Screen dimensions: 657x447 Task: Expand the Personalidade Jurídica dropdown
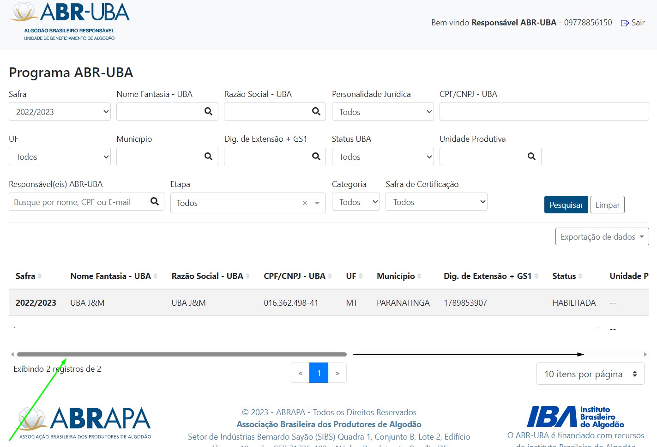pyautogui.click(x=382, y=112)
